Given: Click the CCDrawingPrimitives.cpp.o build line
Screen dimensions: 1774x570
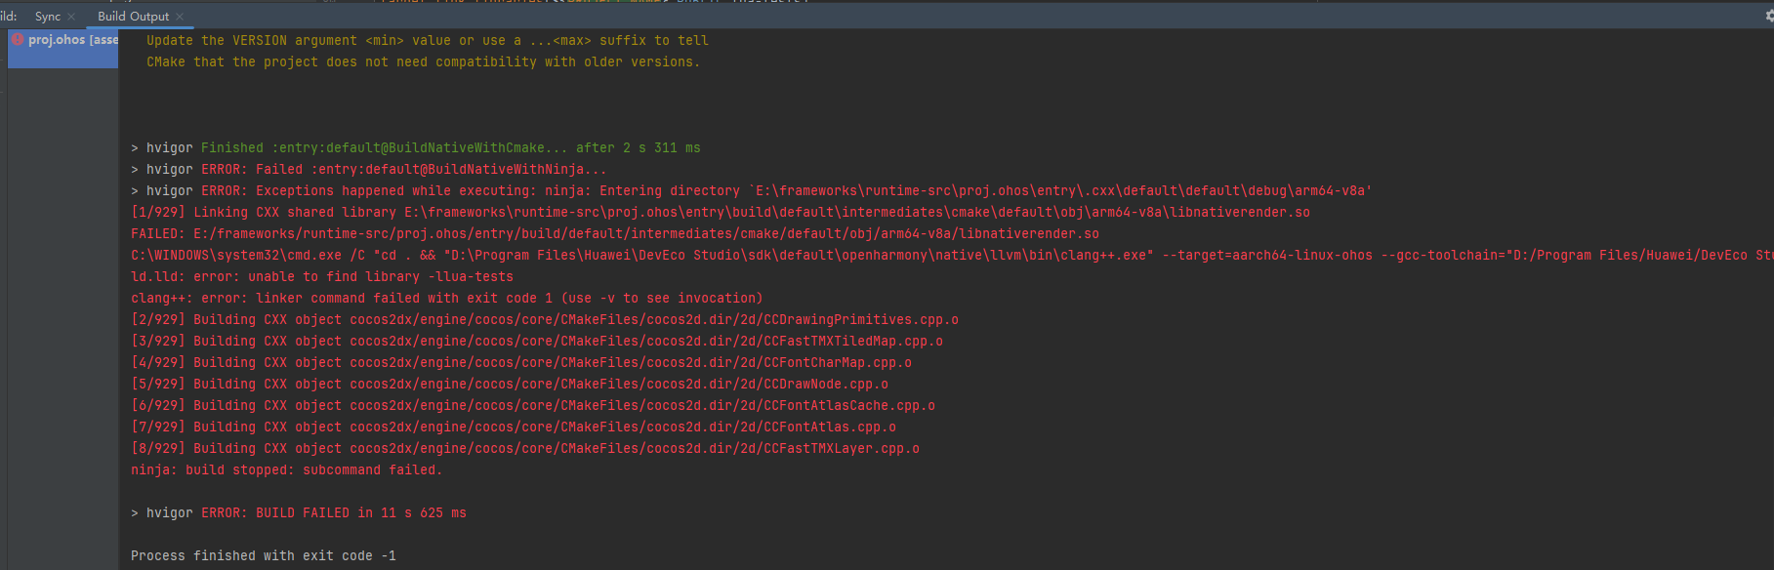Looking at the screenshot, I should 544,320.
